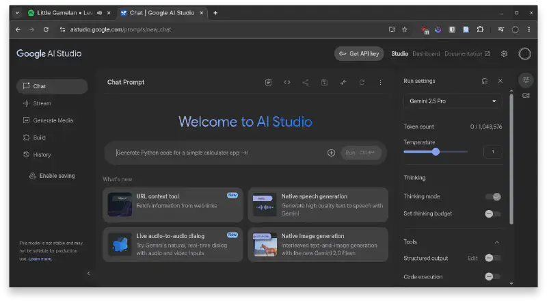Switch to the Chat Google AI Studio tab

[x=161, y=13]
